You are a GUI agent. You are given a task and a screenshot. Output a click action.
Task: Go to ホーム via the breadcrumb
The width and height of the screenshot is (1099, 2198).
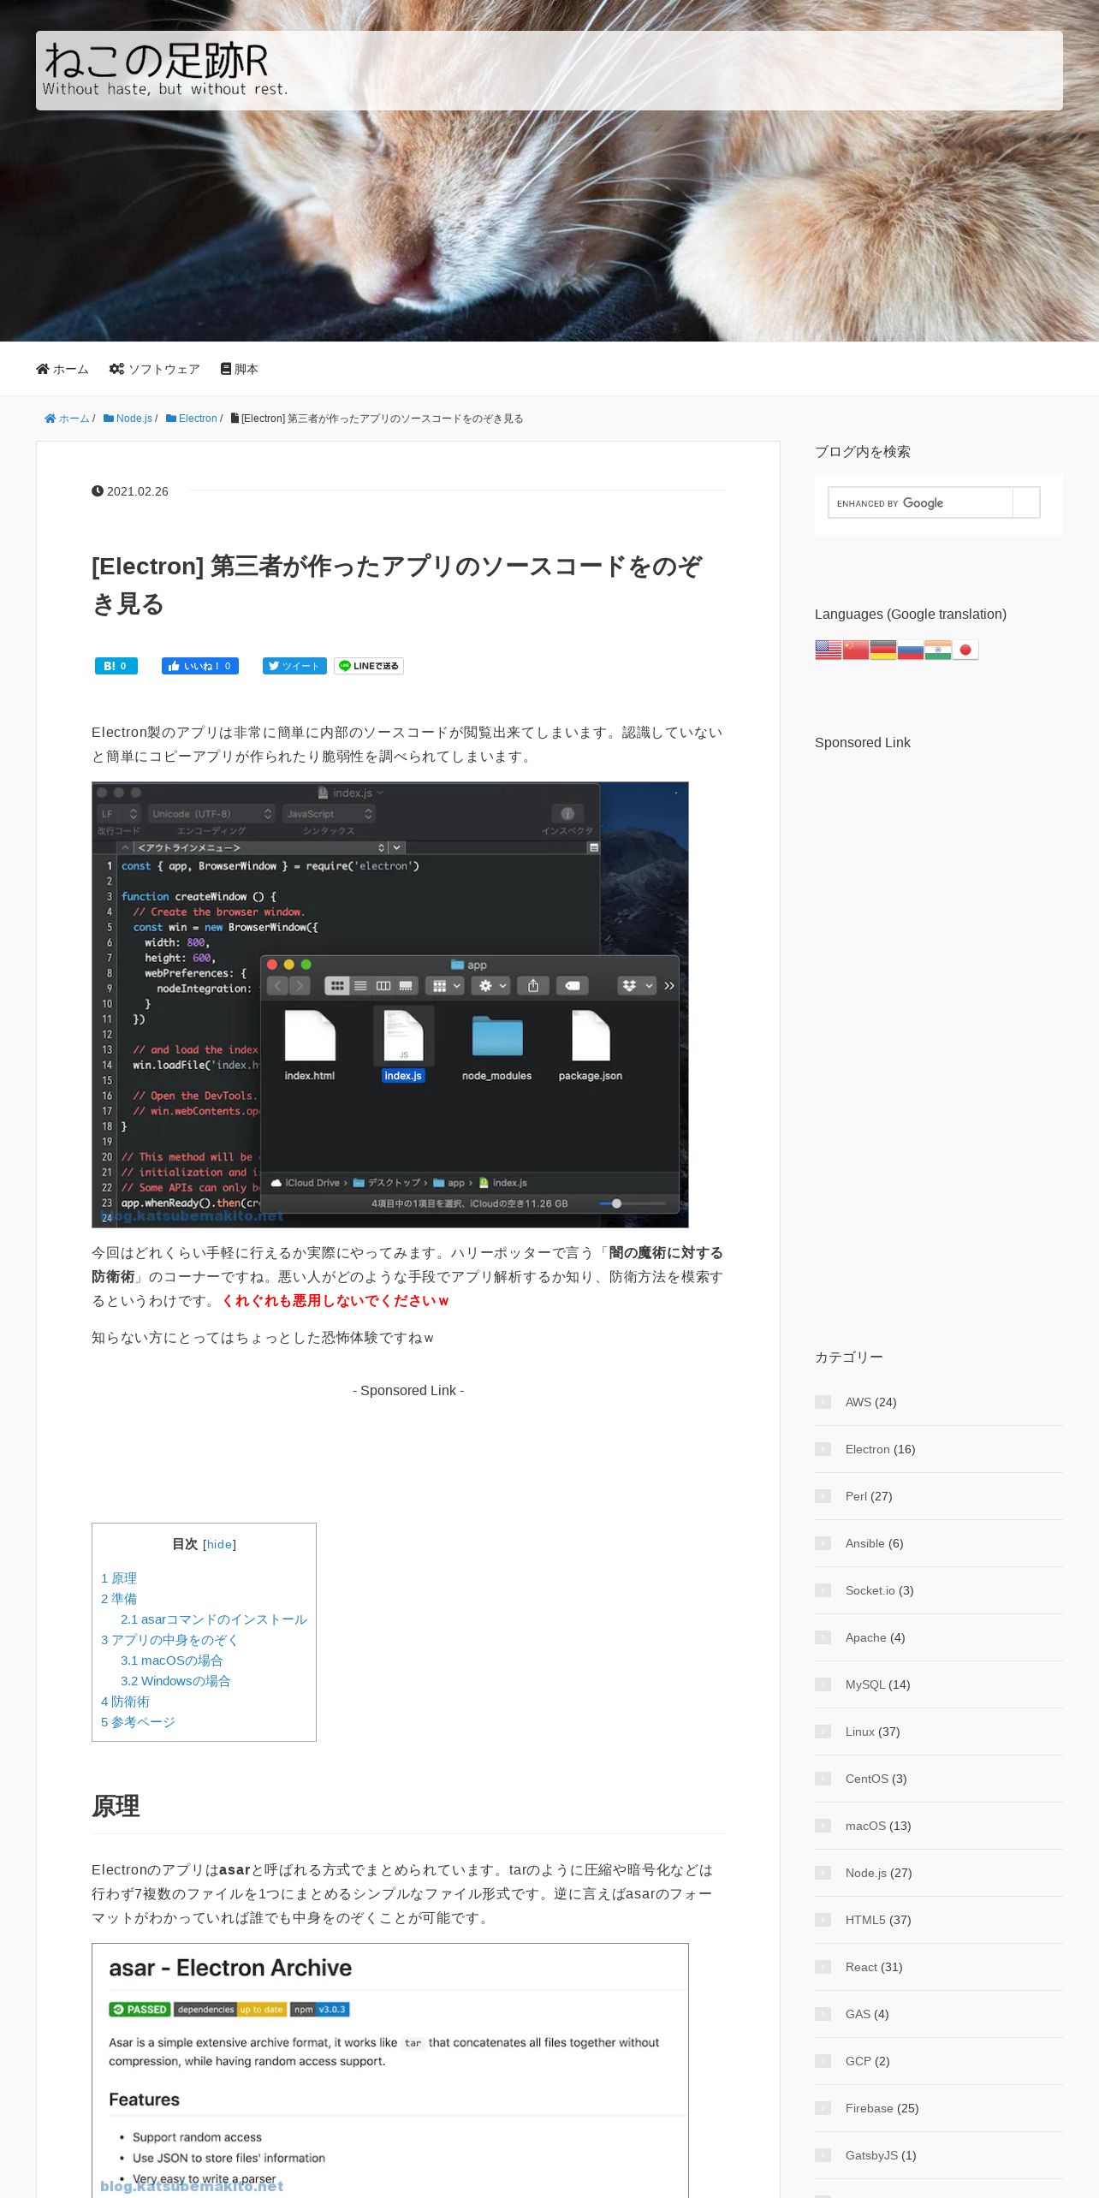[67, 419]
